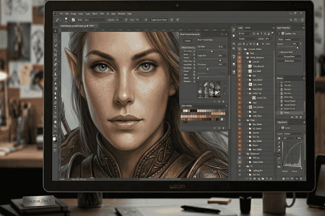Select the Lasso tool
This screenshot has height=216, width=325.
[56, 40]
